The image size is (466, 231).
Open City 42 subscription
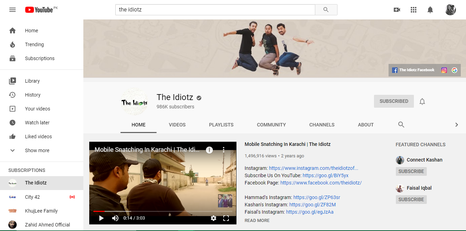[x=42, y=197]
